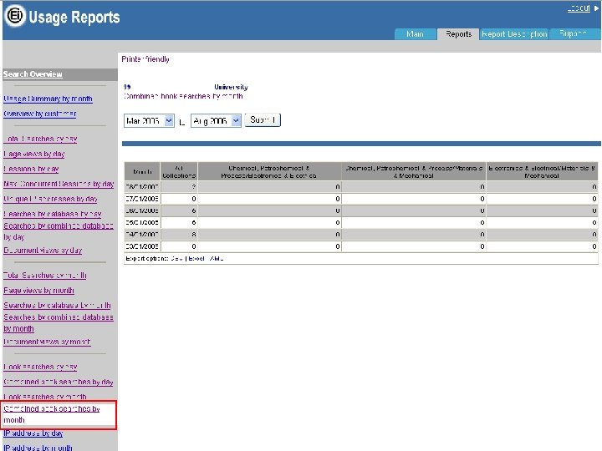Open Unique IP addresses by day
This screenshot has width=602, height=451.
(50, 199)
